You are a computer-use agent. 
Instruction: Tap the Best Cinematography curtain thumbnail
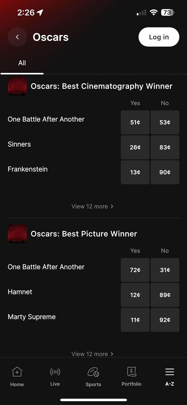17,86
